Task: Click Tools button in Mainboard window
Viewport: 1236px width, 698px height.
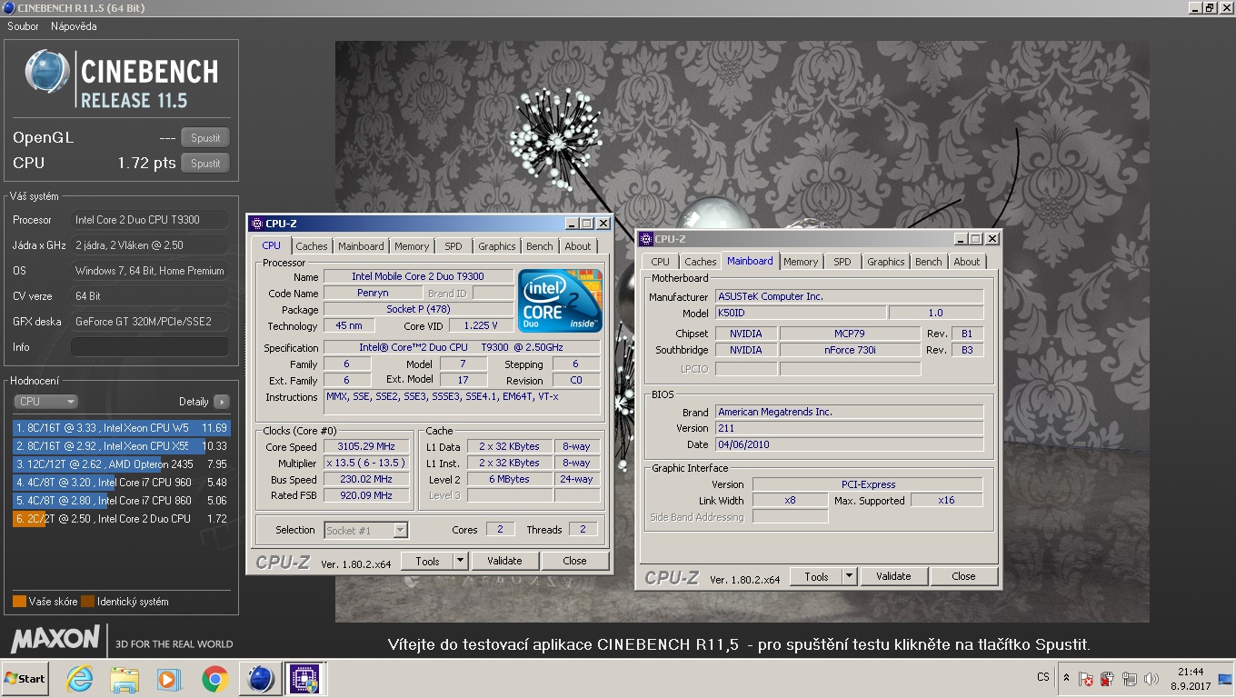Action: click(x=816, y=577)
